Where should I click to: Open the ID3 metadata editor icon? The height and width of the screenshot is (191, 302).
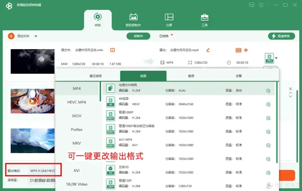pyautogui.click(x=239, y=50)
